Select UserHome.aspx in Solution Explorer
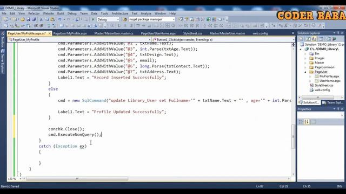 330,81
